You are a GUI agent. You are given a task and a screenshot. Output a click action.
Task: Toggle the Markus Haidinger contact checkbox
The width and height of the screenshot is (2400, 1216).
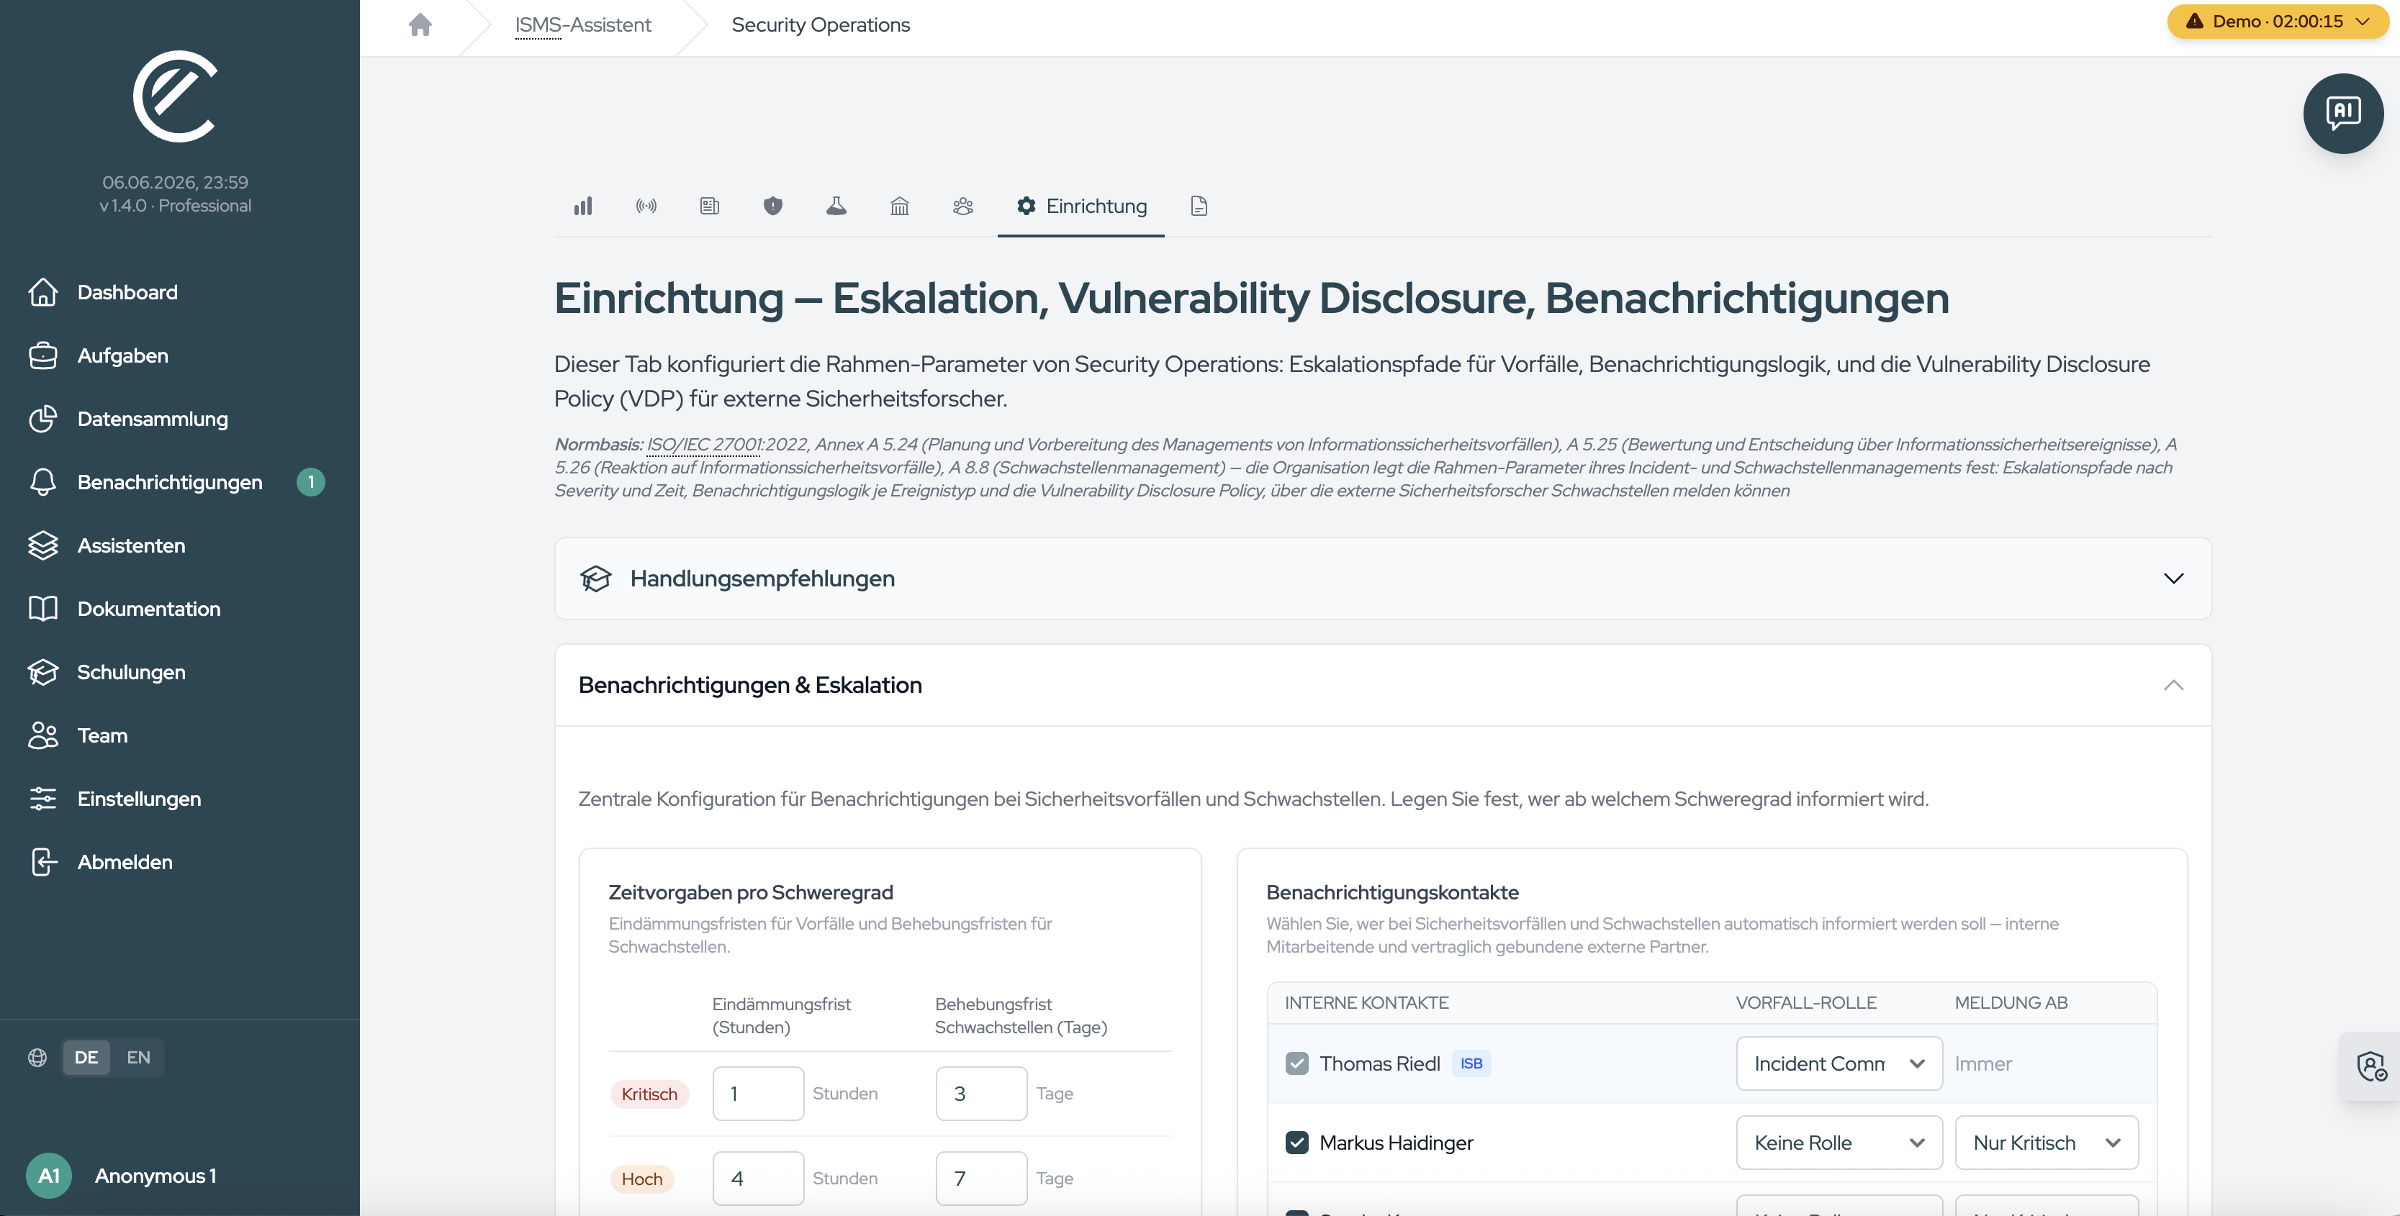(x=1297, y=1143)
